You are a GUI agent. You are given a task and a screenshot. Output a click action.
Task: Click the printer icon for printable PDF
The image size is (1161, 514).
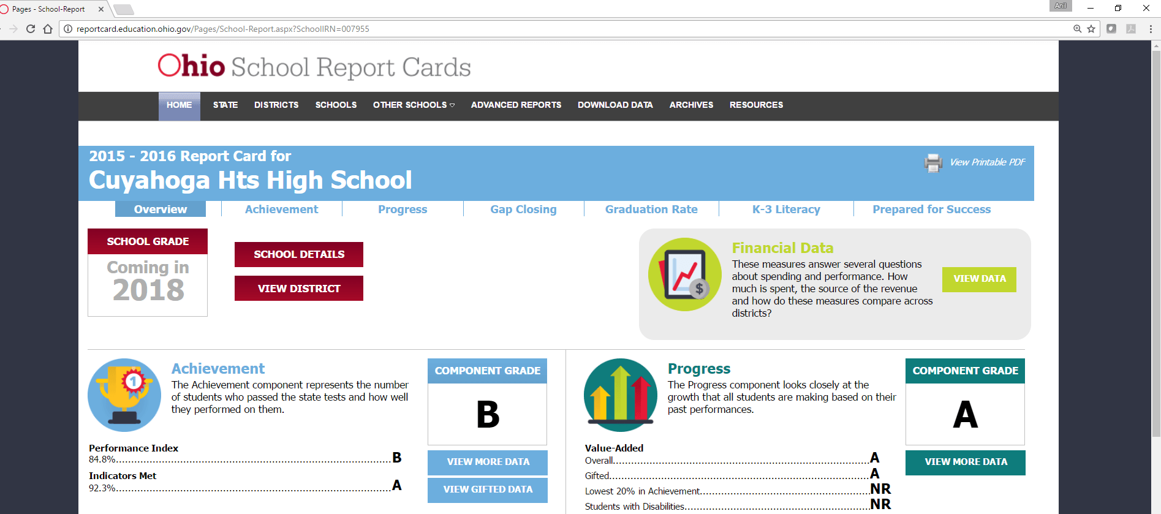point(933,163)
